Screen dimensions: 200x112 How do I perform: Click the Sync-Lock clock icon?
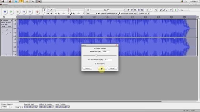click(x=156, y=10)
